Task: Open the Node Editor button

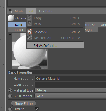Action: 24,104
